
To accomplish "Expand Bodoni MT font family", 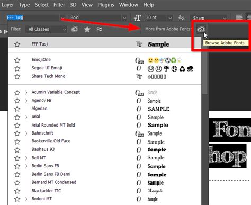I will click(26, 199).
